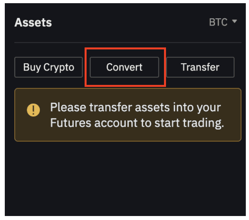This screenshot has width=249, height=220.
Task: Click the Convert label text
Action: click(125, 67)
